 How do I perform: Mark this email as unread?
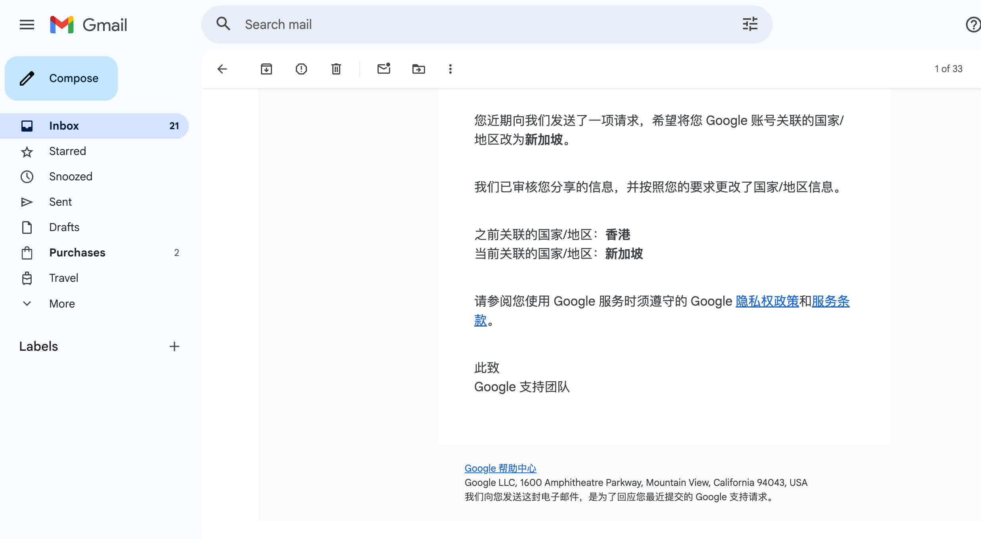(383, 69)
